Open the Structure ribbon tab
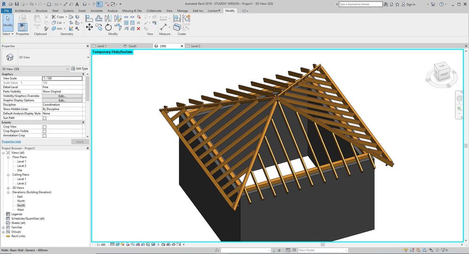 point(42,11)
